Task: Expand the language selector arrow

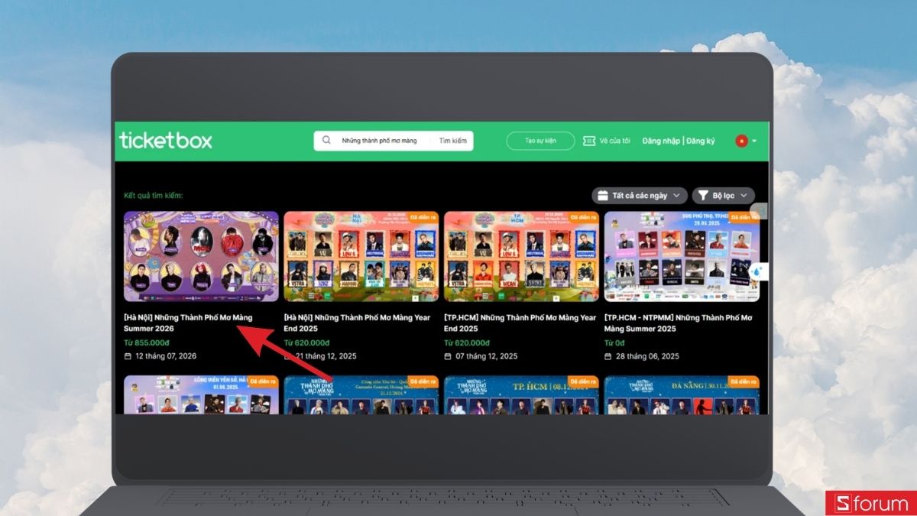Action: coord(754,141)
